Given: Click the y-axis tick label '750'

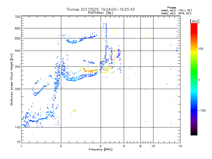Looking at the screenshot, I should [x=17, y=17].
